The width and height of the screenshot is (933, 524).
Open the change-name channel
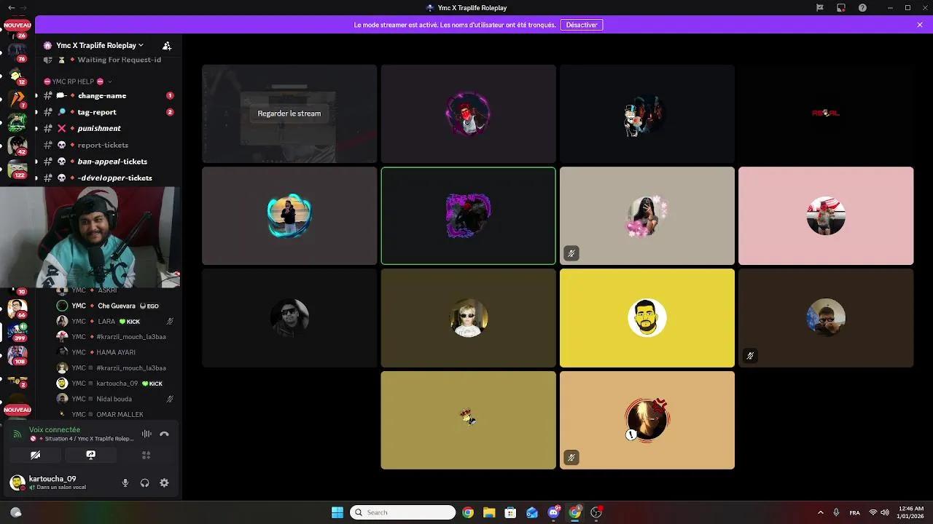click(x=102, y=95)
